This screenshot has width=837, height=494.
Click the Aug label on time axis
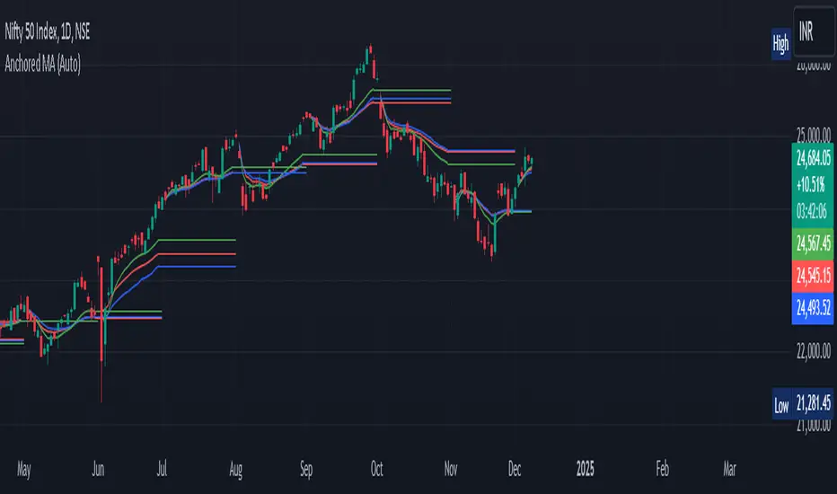(x=236, y=468)
